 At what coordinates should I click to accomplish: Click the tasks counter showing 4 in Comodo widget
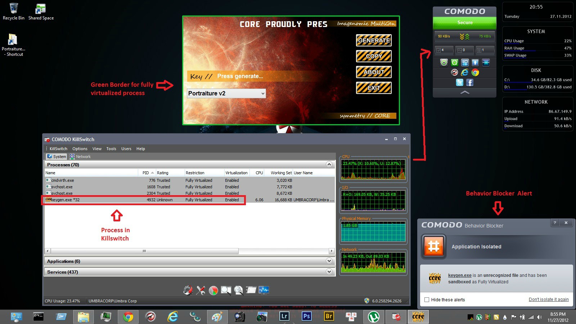point(444,50)
